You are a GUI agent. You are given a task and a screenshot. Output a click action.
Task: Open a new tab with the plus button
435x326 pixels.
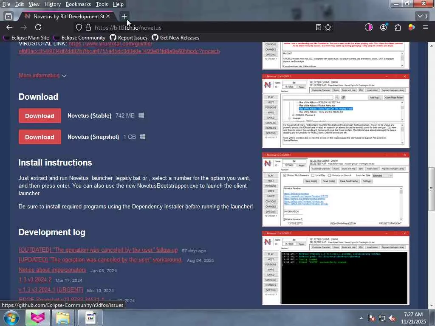124,17
